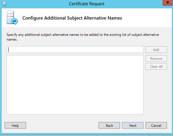Focus the subject alternative name text box
Image resolution: width=173 pixels, height=136 pixels.
pyautogui.click(x=75, y=49)
